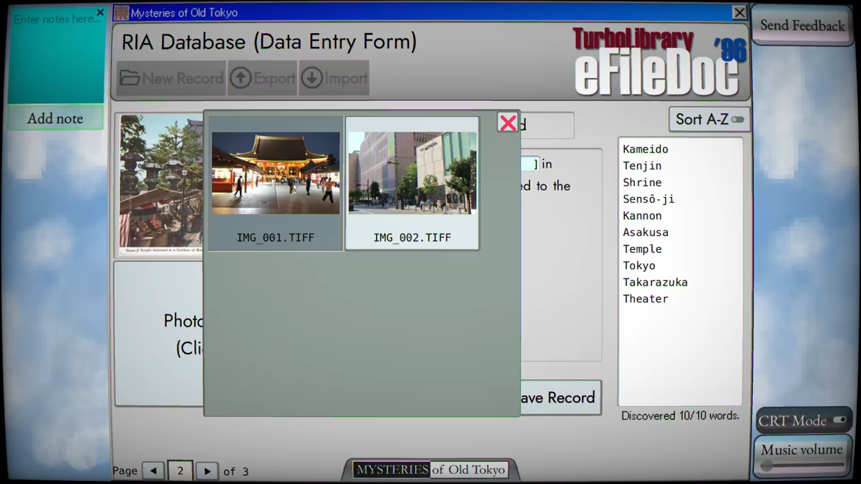Click the page number field
This screenshot has height=484, width=861.
tap(180, 470)
